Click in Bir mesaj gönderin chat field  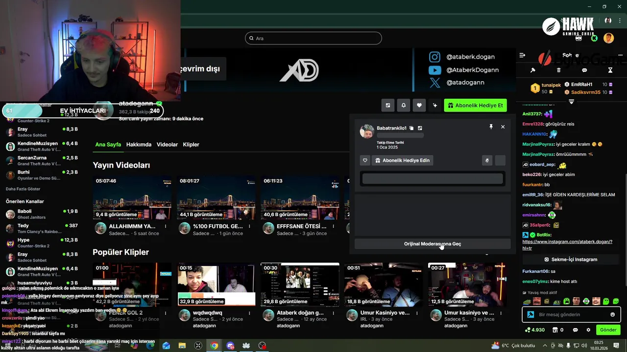point(571,314)
